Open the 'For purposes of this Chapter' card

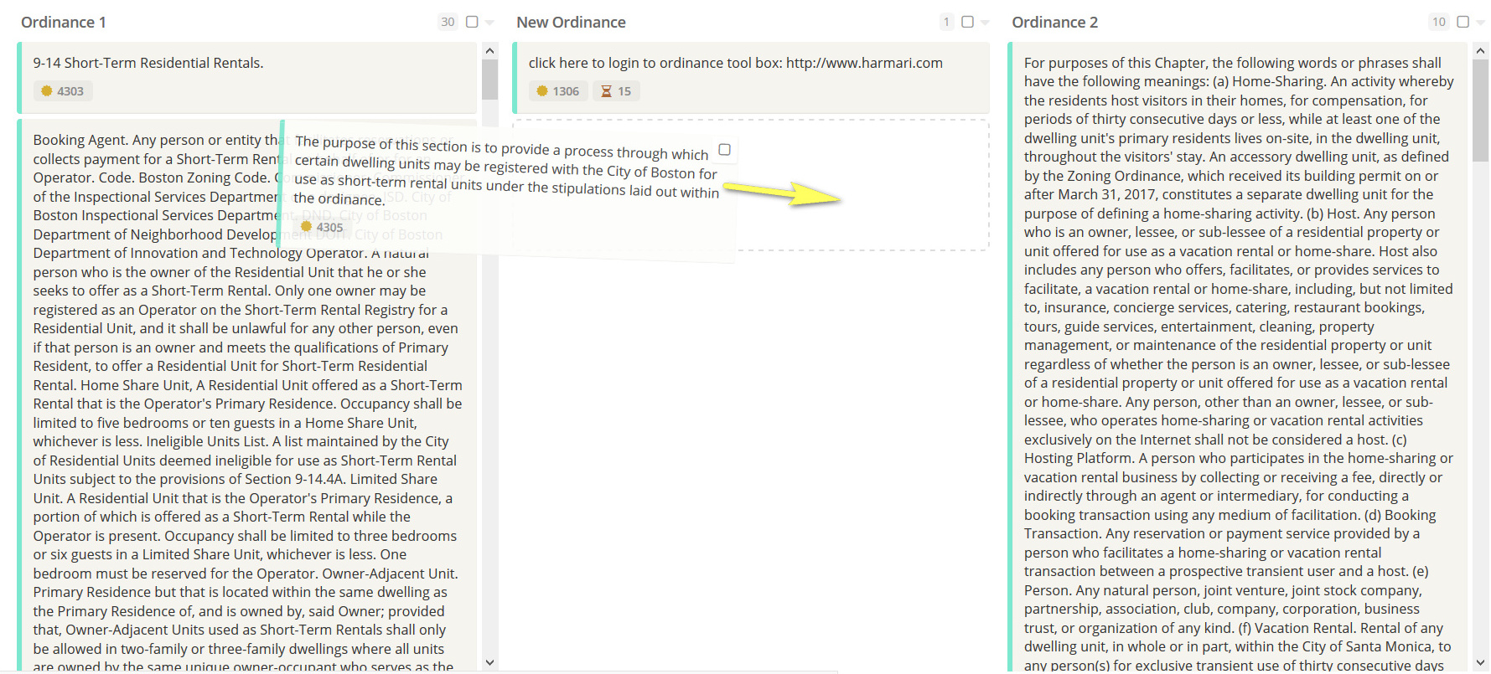1238,357
